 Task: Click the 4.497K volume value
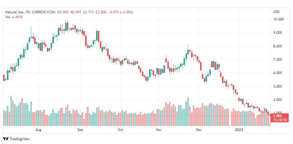pos(17,17)
